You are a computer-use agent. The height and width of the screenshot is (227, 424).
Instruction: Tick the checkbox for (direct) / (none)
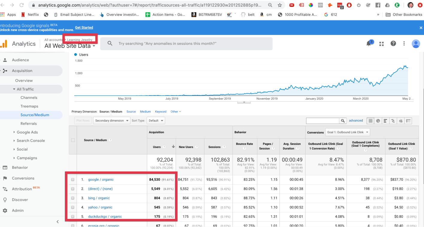73,189
